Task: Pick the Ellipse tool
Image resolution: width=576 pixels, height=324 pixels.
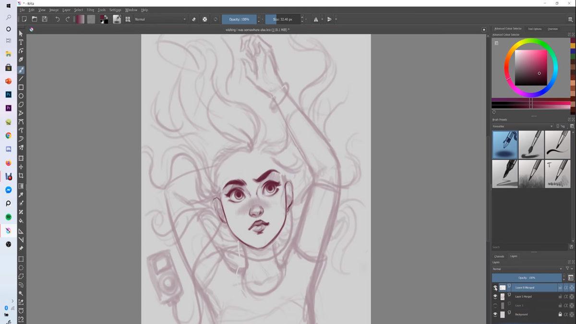Action: click(21, 96)
